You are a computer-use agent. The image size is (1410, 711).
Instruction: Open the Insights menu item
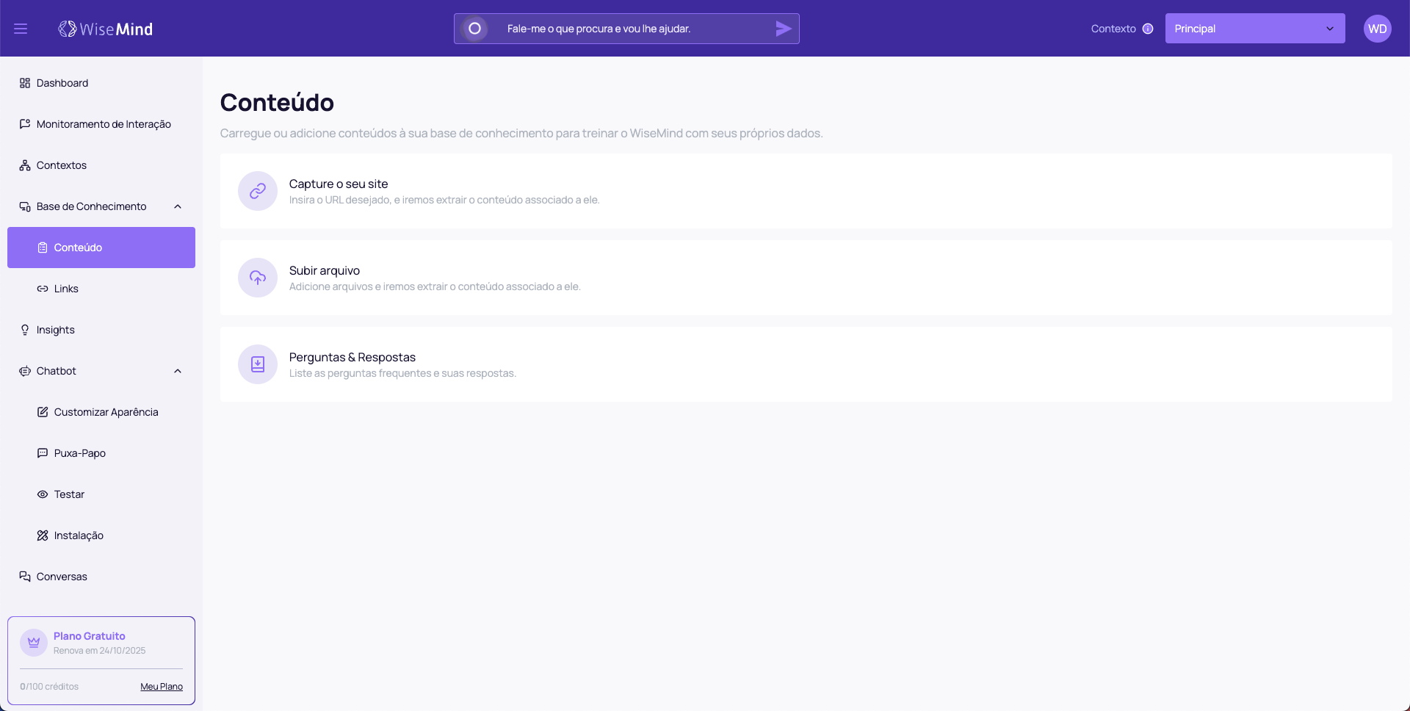coord(56,330)
